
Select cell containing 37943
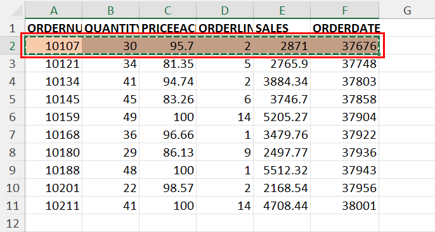345,170
